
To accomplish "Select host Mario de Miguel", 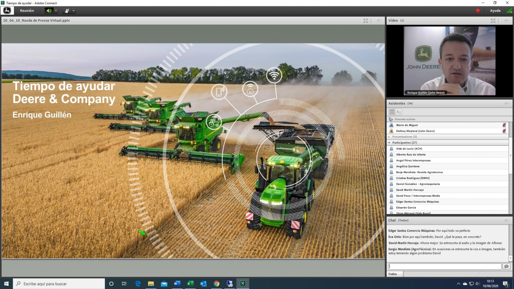I will pyautogui.click(x=448, y=125).
